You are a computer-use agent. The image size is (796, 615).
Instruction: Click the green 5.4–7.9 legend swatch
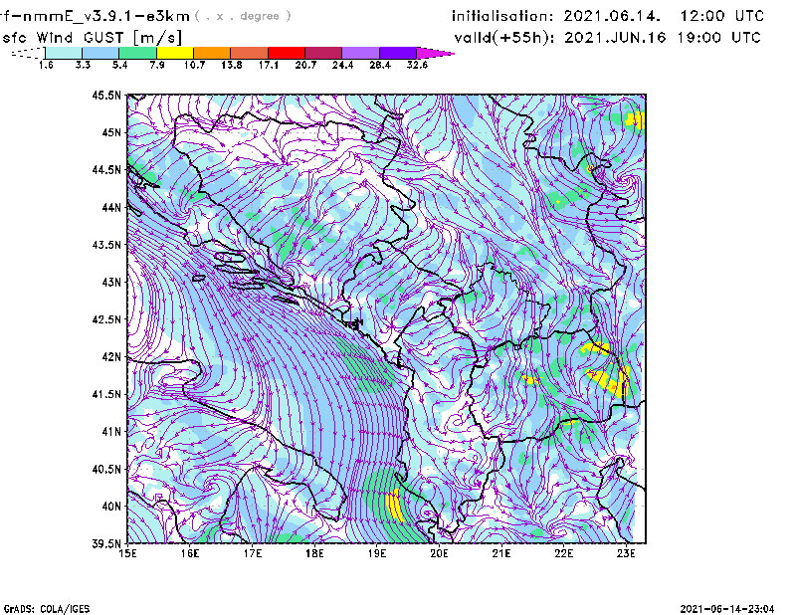pyautogui.click(x=137, y=53)
